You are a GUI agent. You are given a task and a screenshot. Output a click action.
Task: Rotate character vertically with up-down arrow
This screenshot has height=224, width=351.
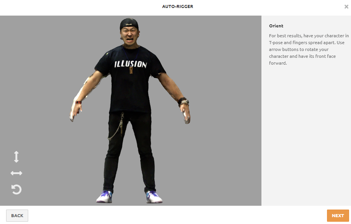click(16, 157)
